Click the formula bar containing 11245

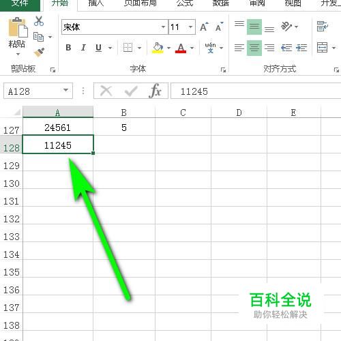point(256,91)
